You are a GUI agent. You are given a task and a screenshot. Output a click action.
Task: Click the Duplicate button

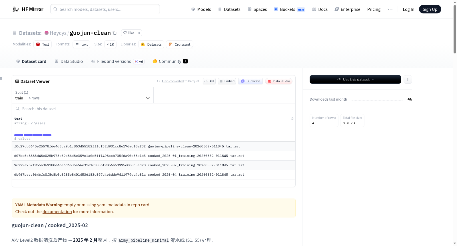(250, 81)
